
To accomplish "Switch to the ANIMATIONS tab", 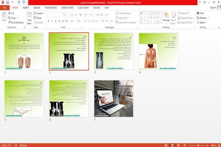I will pos(67,8).
